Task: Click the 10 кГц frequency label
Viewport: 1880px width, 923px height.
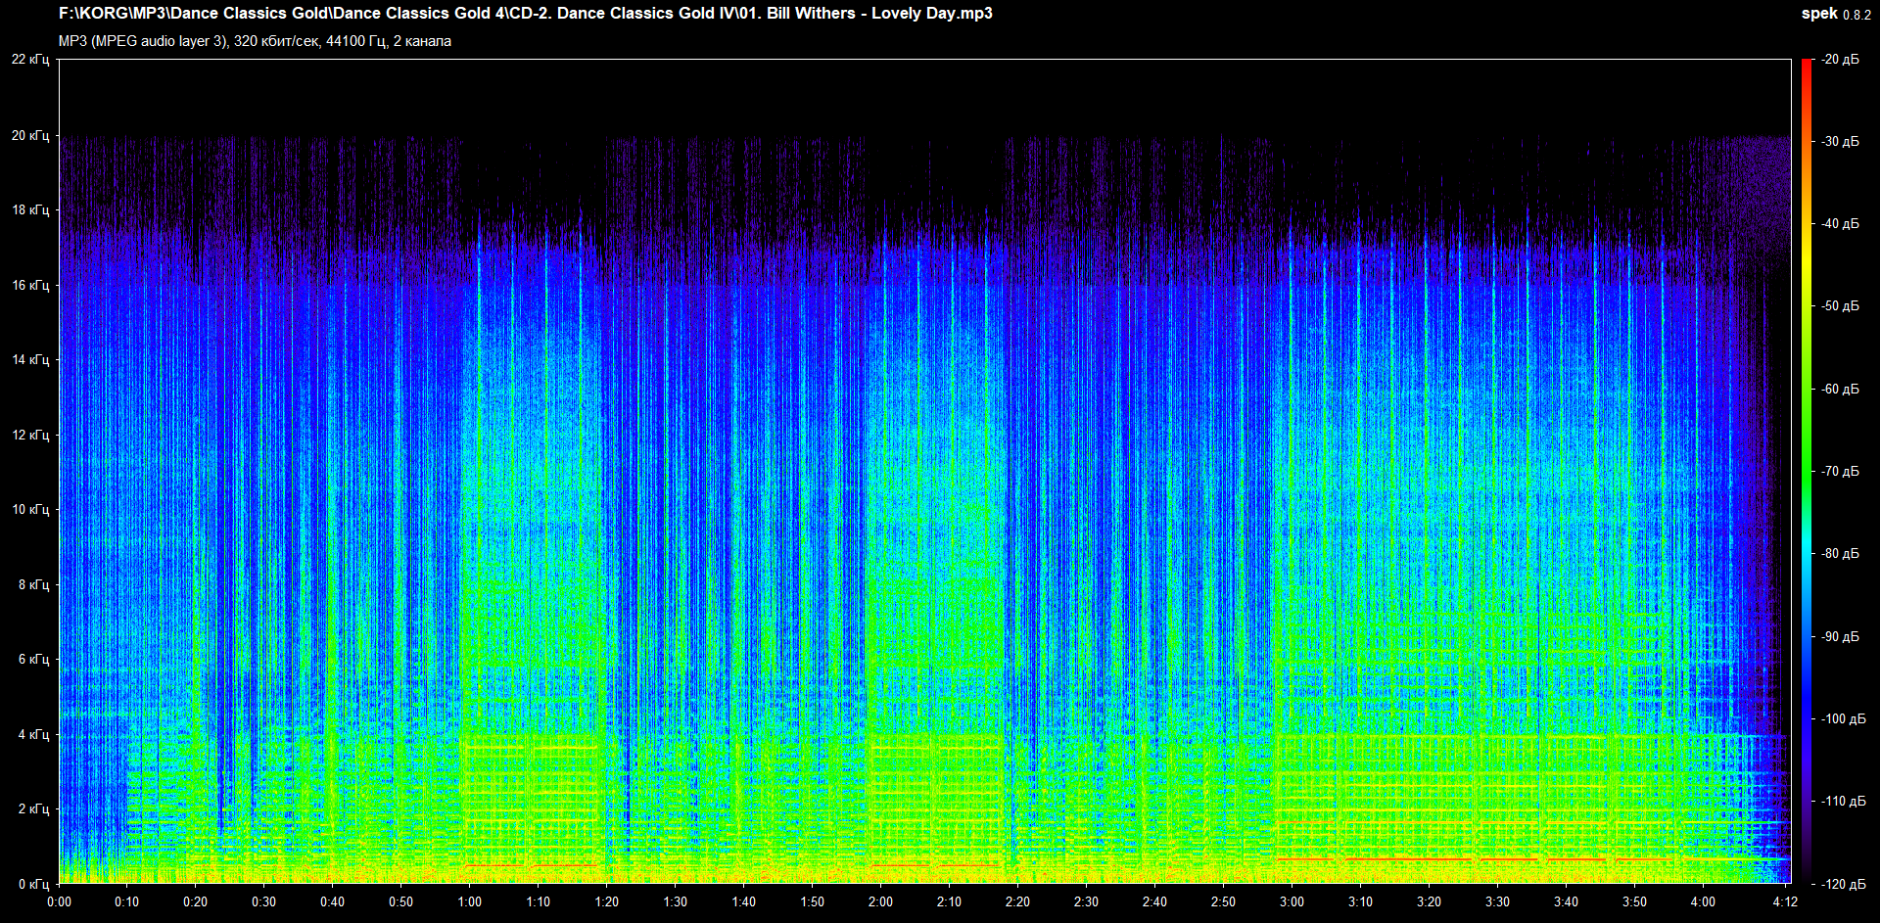Action: pos(30,509)
